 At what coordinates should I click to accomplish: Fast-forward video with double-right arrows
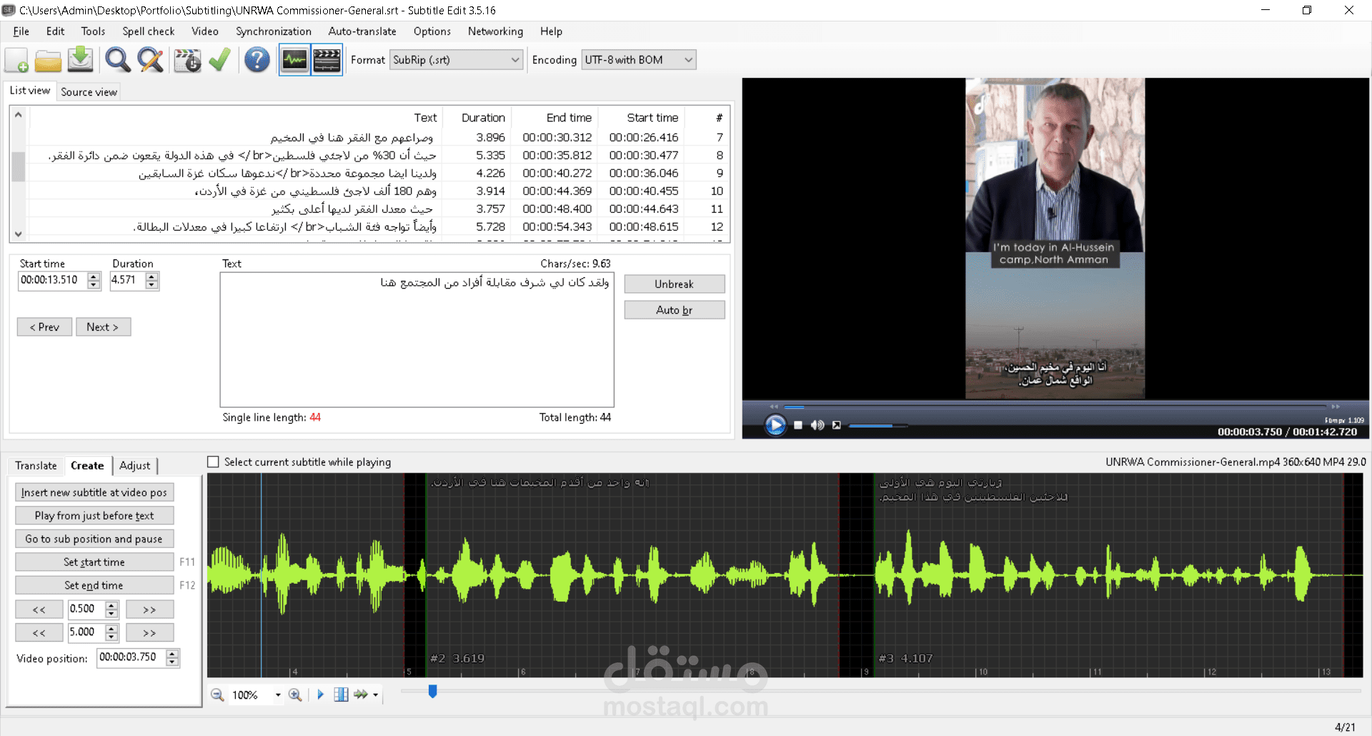click(1336, 407)
